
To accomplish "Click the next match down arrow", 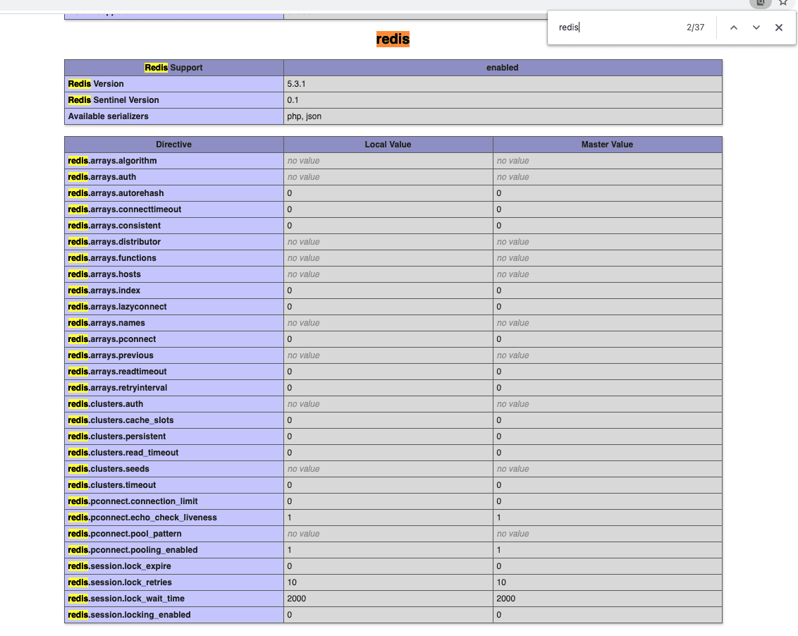I will (756, 27).
